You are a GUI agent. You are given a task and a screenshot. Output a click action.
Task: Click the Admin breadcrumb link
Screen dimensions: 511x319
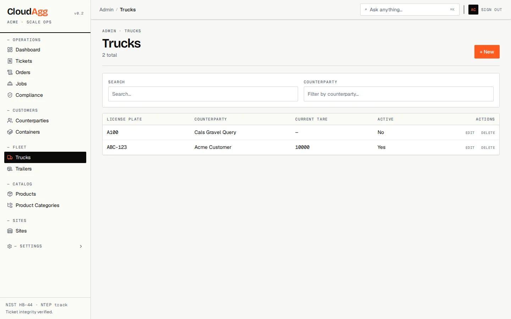[106, 10]
